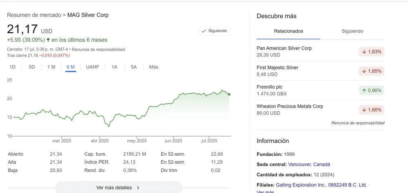Click the Cap. burs. value 2190,21 M
Image resolution: width=408 pixels, height=193 pixels.
135,154
